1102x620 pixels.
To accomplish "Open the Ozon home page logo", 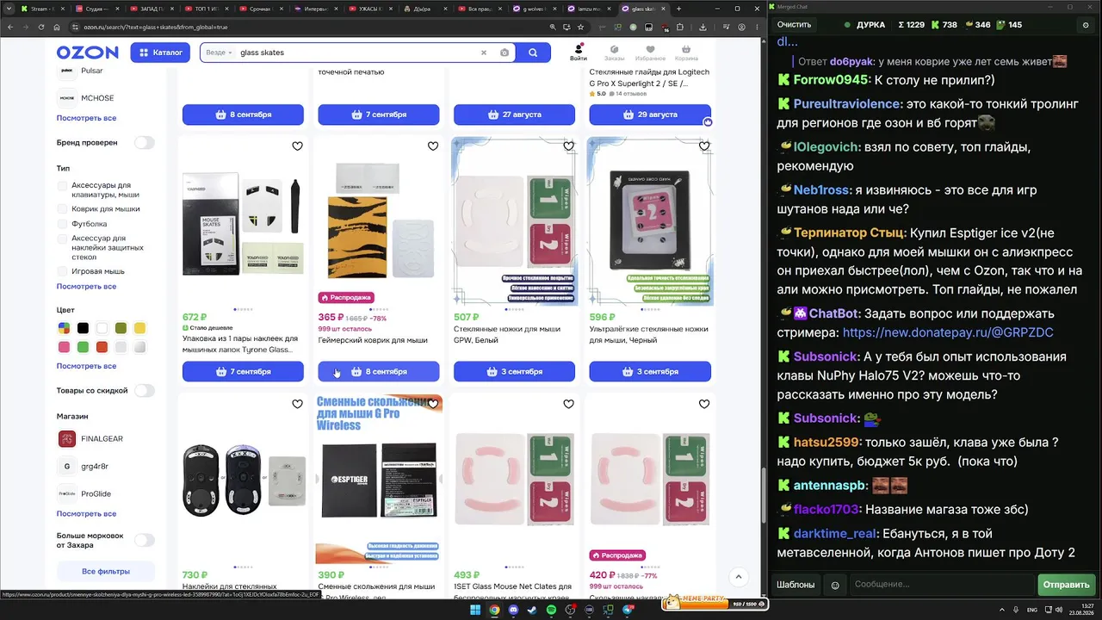I will 88,53.
